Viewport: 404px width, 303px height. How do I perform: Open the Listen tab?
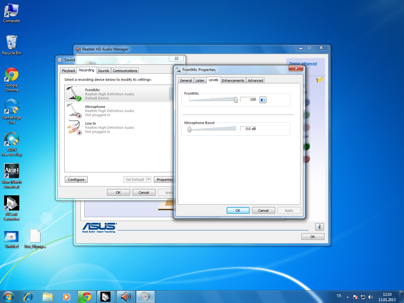pos(200,80)
